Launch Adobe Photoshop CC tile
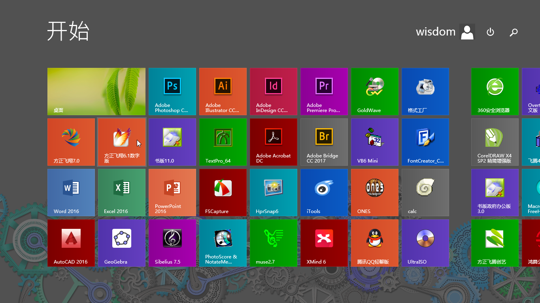Screen dimensions: 540x303 [x=172, y=92]
